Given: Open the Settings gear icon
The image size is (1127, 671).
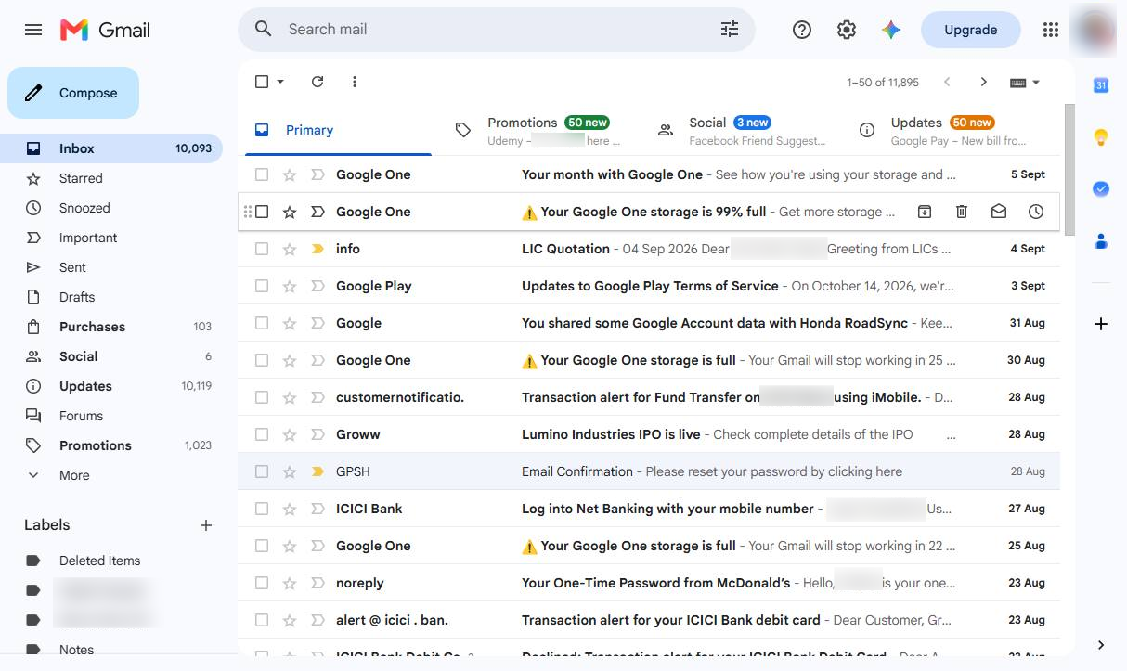Looking at the screenshot, I should coord(847,30).
